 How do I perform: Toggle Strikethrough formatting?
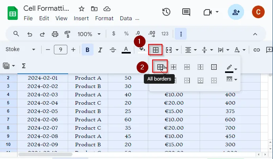tap(113, 50)
